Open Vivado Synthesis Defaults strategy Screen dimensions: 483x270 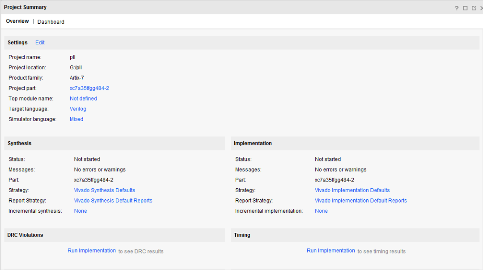click(105, 190)
